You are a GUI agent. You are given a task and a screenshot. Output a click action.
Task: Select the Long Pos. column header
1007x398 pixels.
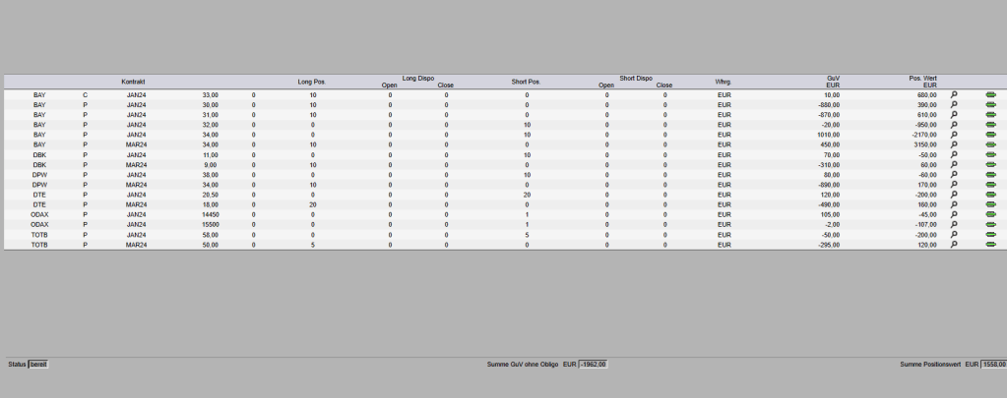[x=312, y=82]
